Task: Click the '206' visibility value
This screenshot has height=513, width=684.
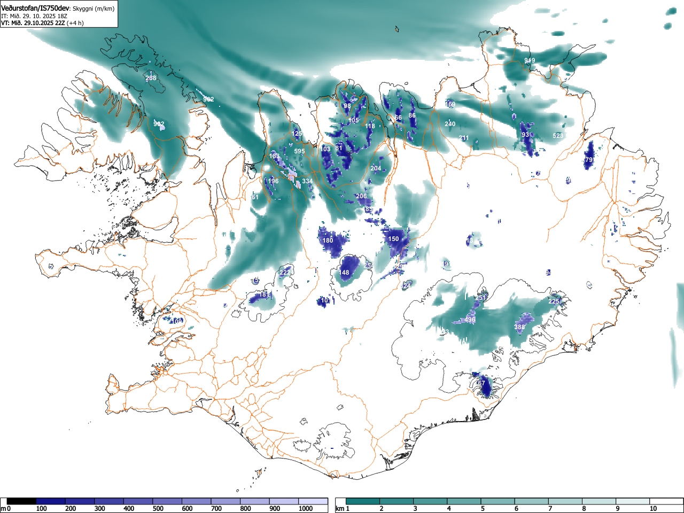Action: pos(361,196)
